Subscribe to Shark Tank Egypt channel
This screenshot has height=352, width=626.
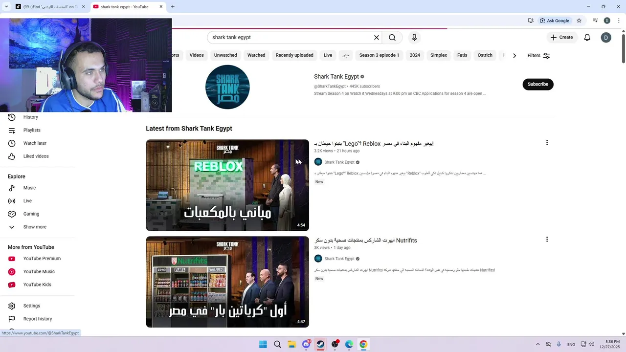(538, 84)
